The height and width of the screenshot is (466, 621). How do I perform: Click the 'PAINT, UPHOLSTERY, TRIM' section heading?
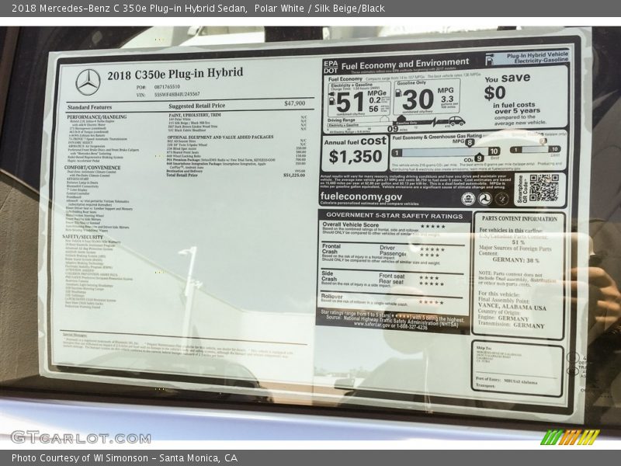click(x=195, y=115)
